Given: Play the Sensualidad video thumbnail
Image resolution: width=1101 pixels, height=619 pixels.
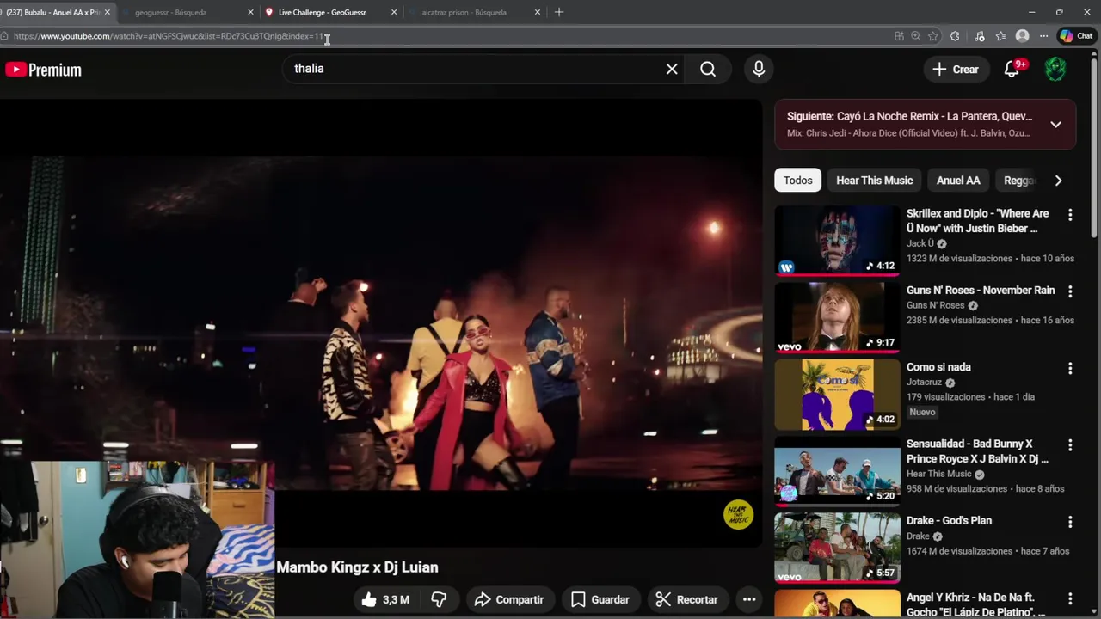Looking at the screenshot, I should coord(837,470).
